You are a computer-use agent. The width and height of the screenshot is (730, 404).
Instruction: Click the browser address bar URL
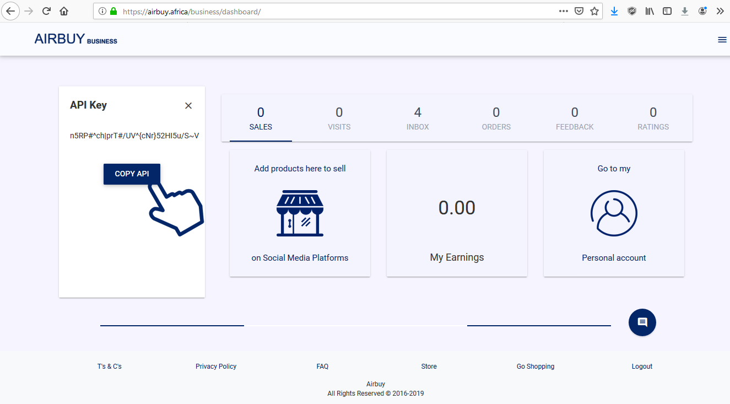coord(331,11)
